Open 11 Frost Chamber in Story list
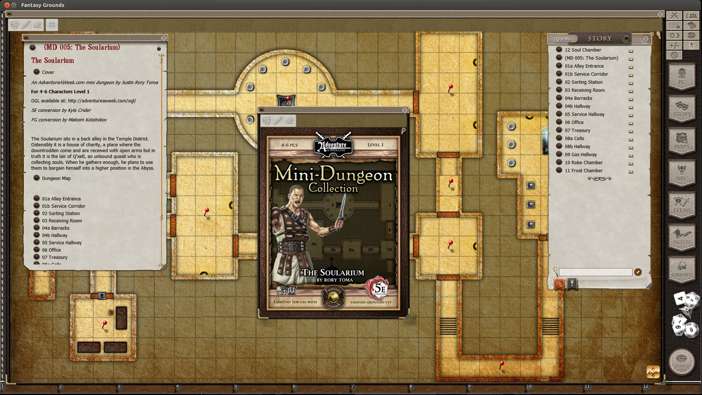Viewport: 702px width, 395px height. click(x=583, y=170)
